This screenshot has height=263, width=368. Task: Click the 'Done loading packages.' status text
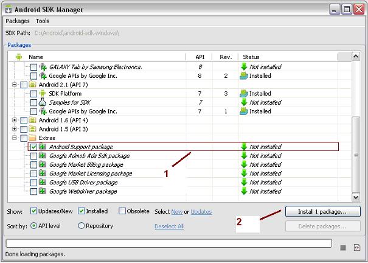click(x=35, y=254)
